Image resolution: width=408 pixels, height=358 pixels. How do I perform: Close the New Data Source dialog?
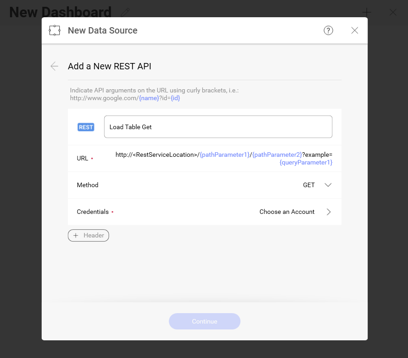click(355, 30)
